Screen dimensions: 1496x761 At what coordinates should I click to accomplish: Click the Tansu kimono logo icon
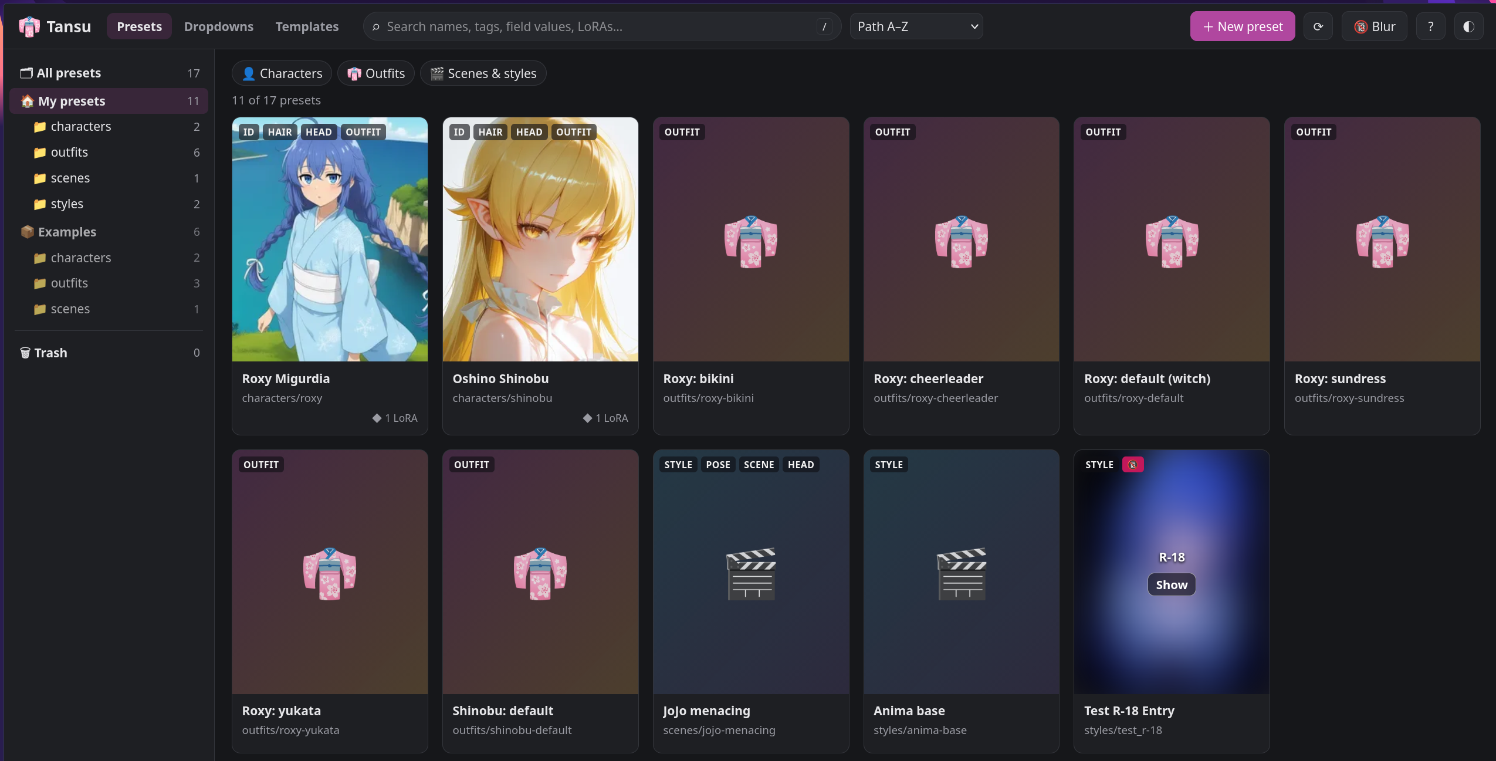coord(29,26)
